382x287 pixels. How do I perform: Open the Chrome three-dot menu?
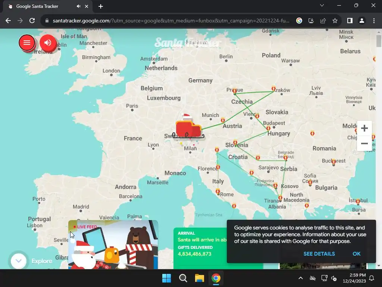pyautogui.click(x=374, y=21)
